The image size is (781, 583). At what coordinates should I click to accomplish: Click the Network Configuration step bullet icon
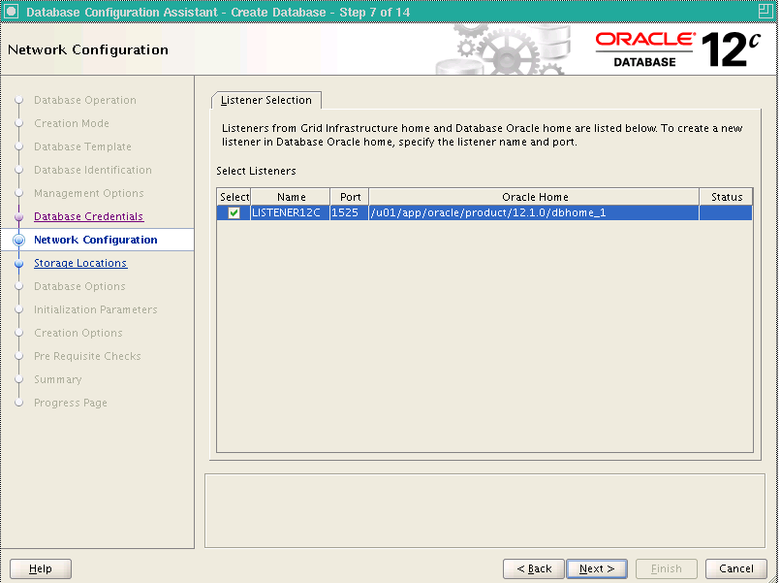click(18, 241)
